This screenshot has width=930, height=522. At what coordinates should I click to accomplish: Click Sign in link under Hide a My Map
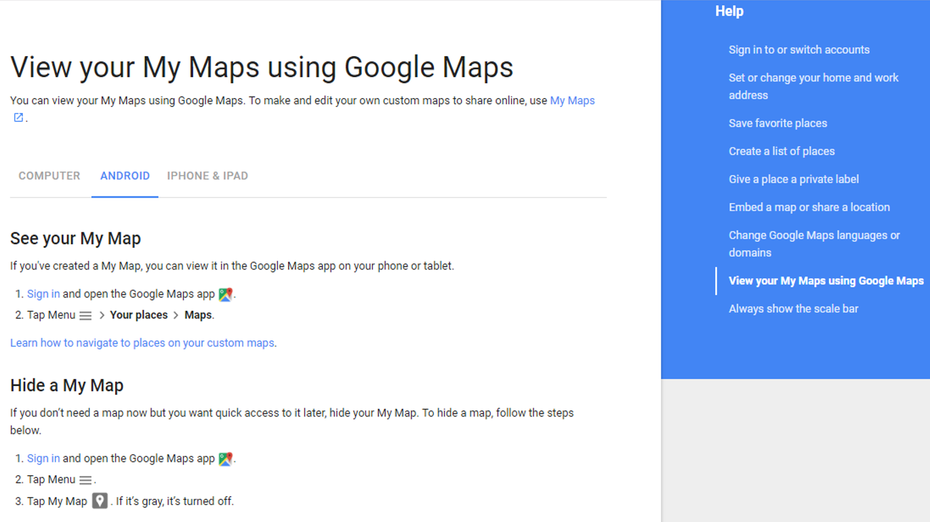pos(43,458)
